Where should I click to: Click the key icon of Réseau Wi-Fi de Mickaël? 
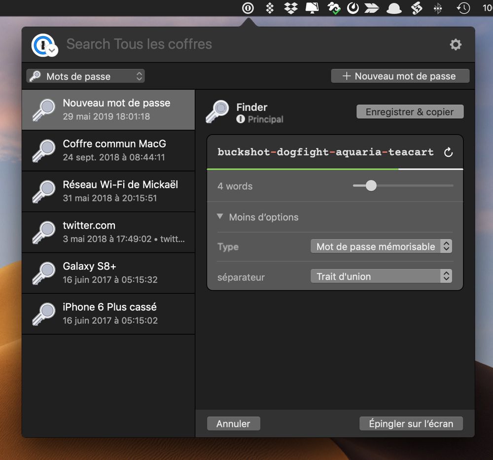[x=44, y=191]
